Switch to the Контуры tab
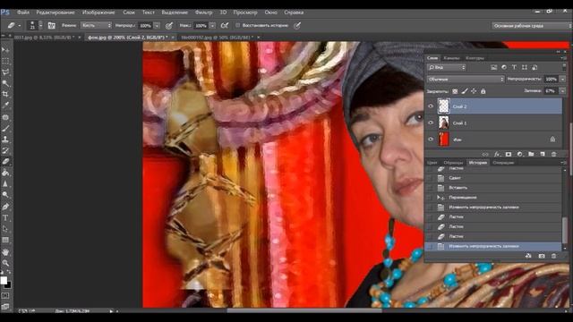Screen dimensions: 573x322 [475, 58]
